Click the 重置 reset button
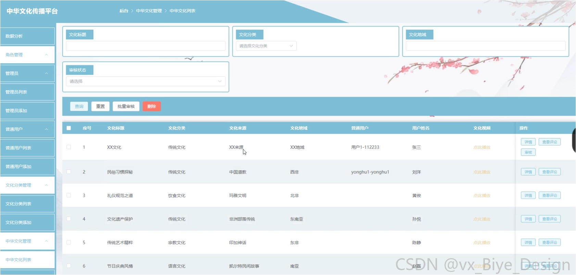The height and width of the screenshot is (275, 576). (100, 106)
